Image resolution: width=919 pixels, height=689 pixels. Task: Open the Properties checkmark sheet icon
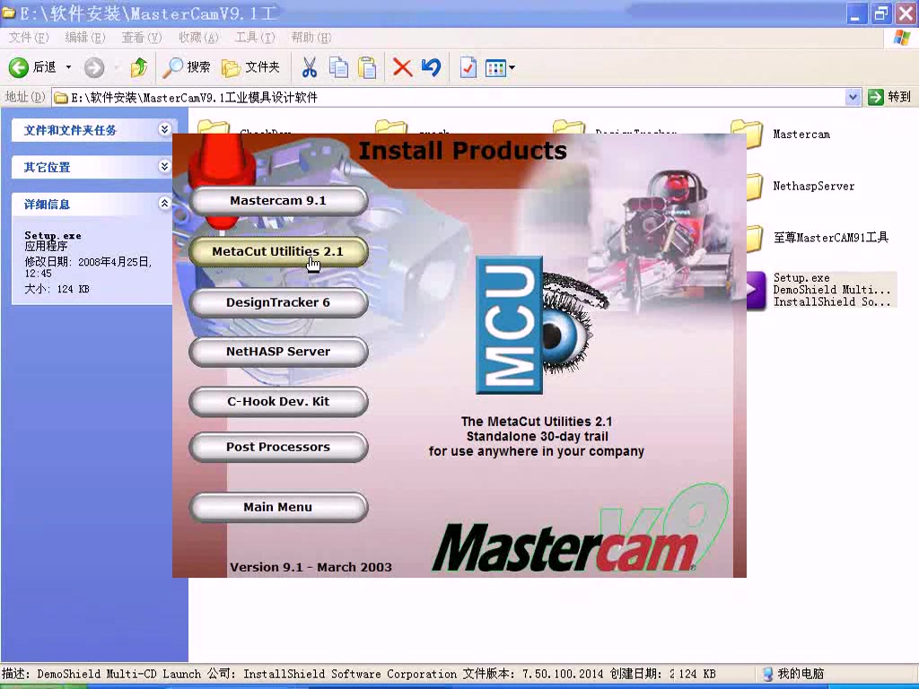coord(468,67)
